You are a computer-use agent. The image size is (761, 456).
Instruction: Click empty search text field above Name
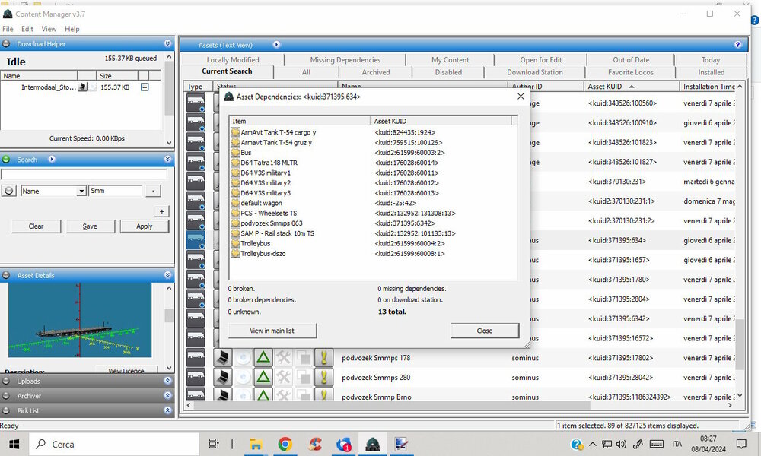pos(84,175)
